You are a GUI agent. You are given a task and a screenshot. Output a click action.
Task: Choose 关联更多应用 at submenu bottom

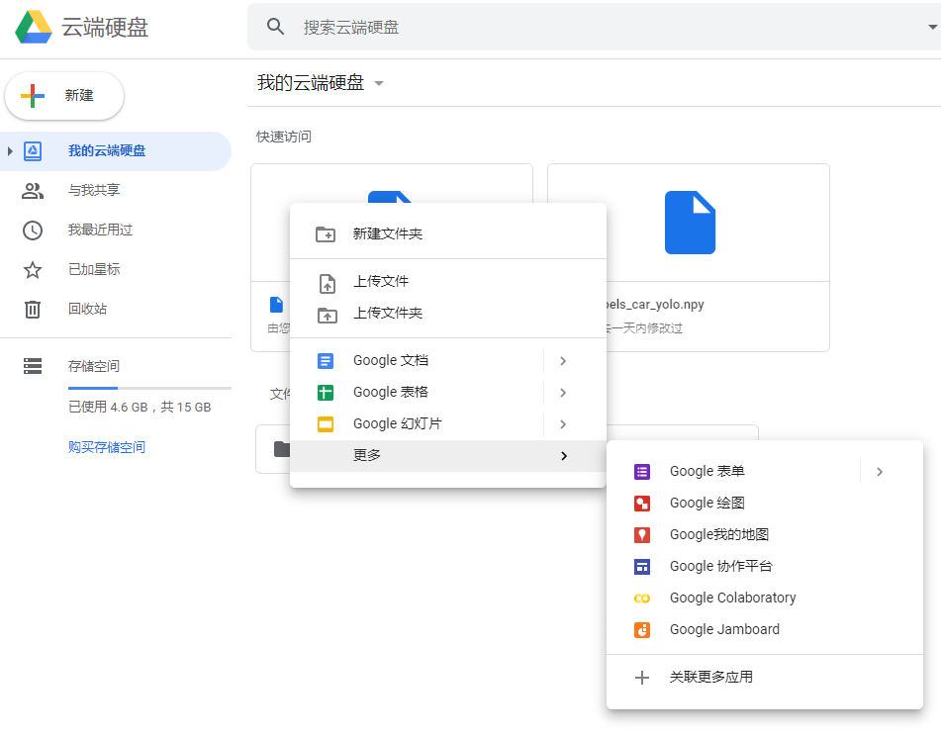(x=765, y=678)
